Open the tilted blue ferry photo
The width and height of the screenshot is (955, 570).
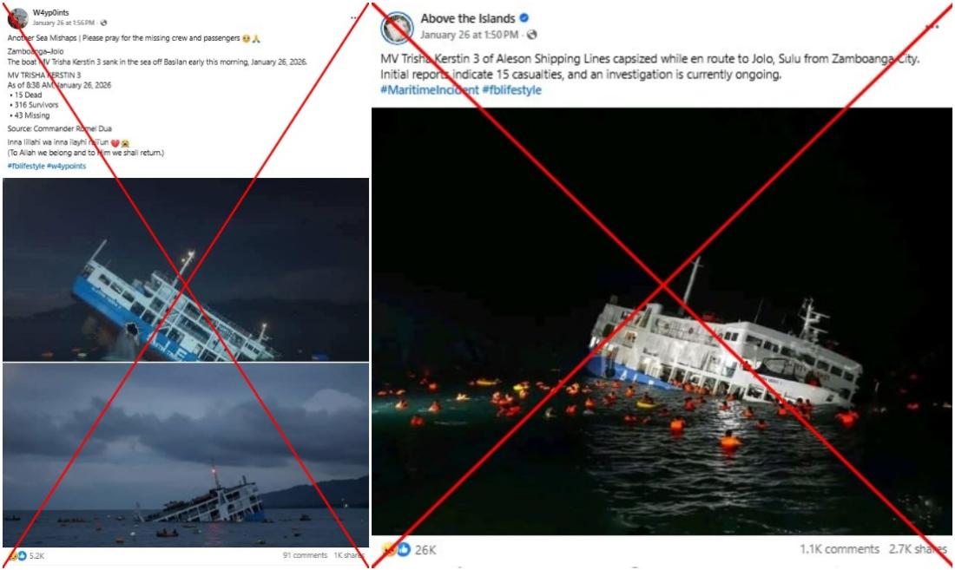[186, 270]
